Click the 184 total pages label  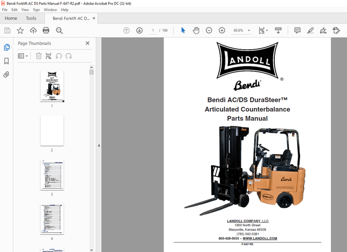pos(165,30)
